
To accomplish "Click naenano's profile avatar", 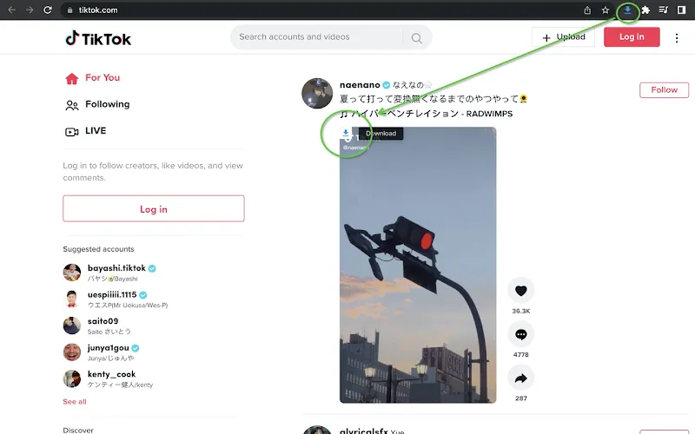I will click(317, 94).
